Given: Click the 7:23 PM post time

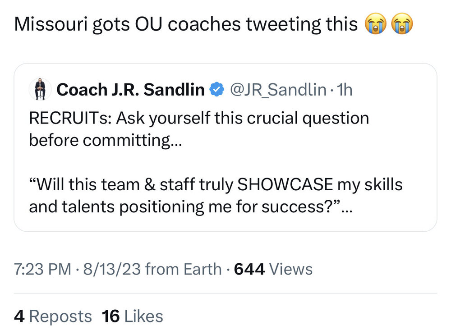Looking at the screenshot, I should pyautogui.click(x=42, y=269).
